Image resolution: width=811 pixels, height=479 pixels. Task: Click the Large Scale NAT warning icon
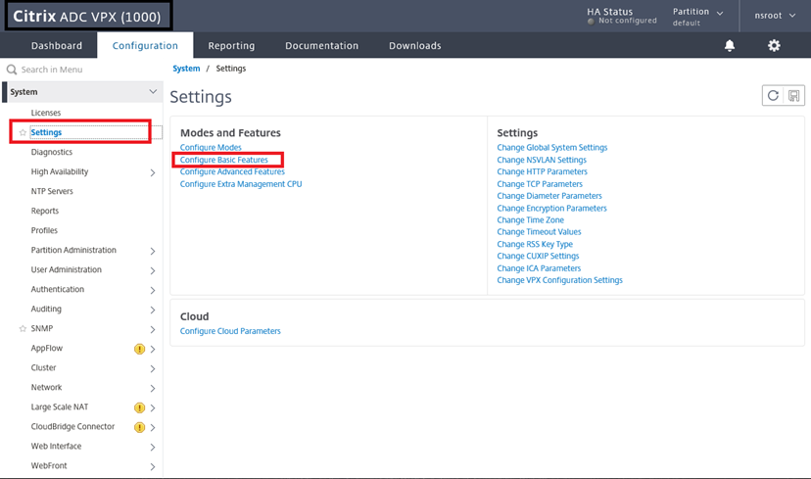pyautogui.click(x=139, y=407)
